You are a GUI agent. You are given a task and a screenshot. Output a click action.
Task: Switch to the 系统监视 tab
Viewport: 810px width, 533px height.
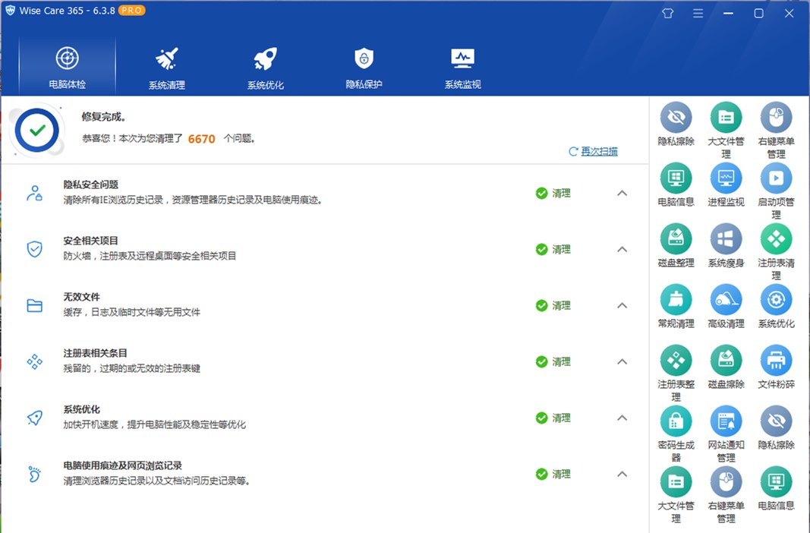[462, 66]
